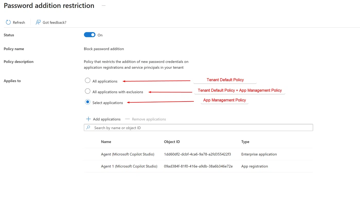Click object ID starting with 09ad384f
360x201 pixels.
(198, 166)
